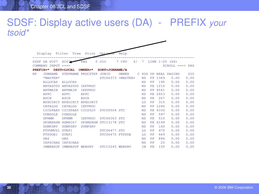Click the WEBSRV owner value
The width and height of the screenshot is (259, 194).
point(125,147)
